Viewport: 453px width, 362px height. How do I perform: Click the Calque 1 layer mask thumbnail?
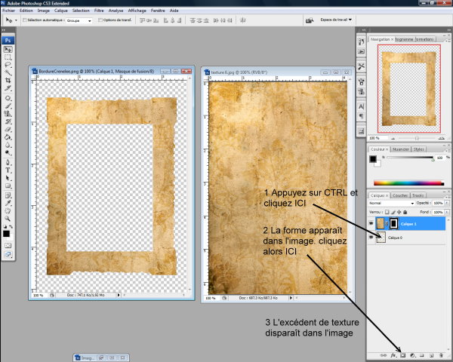point(393,223)
